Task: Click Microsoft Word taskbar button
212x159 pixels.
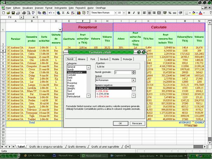Action: 65,155
